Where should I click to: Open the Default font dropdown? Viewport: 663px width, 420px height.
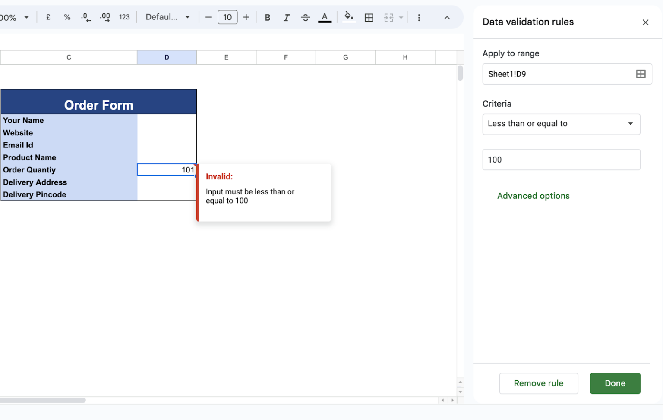167,17
